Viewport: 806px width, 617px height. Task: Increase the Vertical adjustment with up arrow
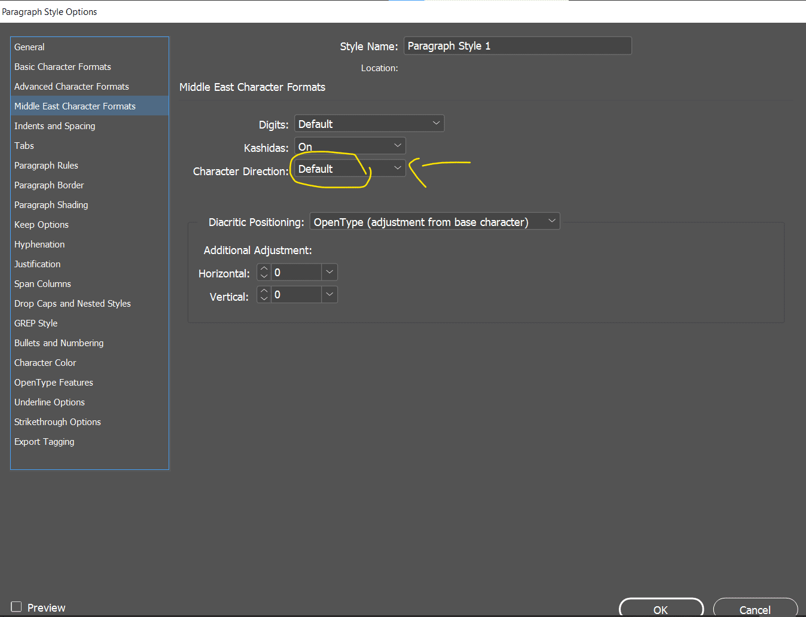pos(264,291)
